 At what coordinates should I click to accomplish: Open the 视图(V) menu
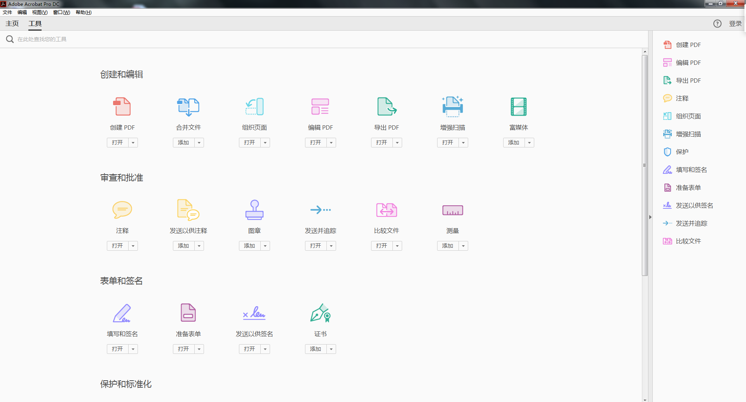point(40,12)
